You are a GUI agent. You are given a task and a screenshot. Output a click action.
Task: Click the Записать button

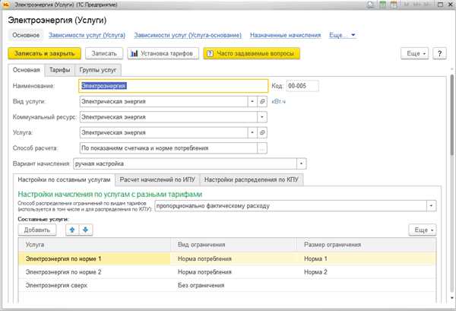tap(104, 53)
